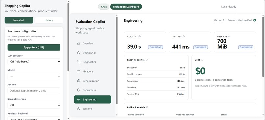Open the disabled Model dropdown
This screenshot has width=265, height=120.
tap(34, 76)
